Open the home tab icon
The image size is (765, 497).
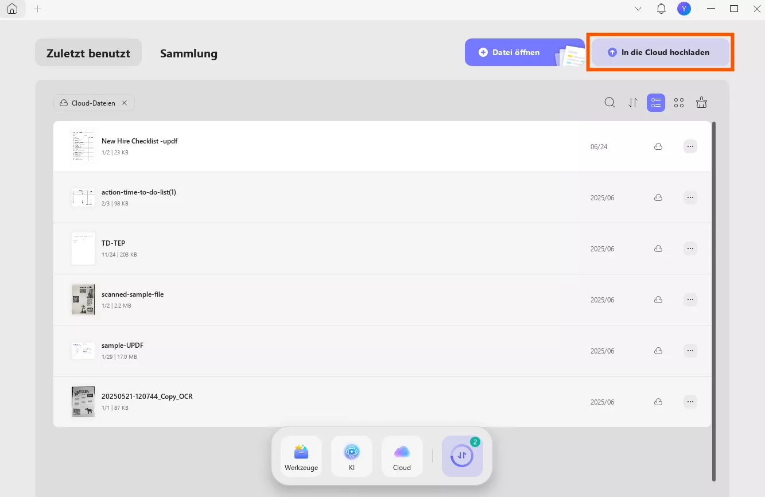pyautogui.click(x=12, y=9)
